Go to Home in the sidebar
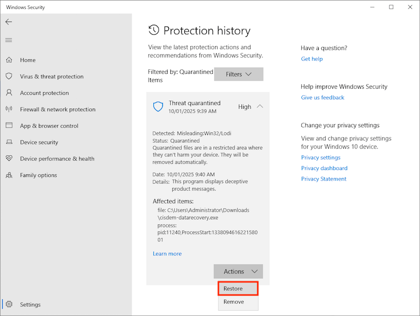This screenshot has width=420, height=316. pos(9,60)
